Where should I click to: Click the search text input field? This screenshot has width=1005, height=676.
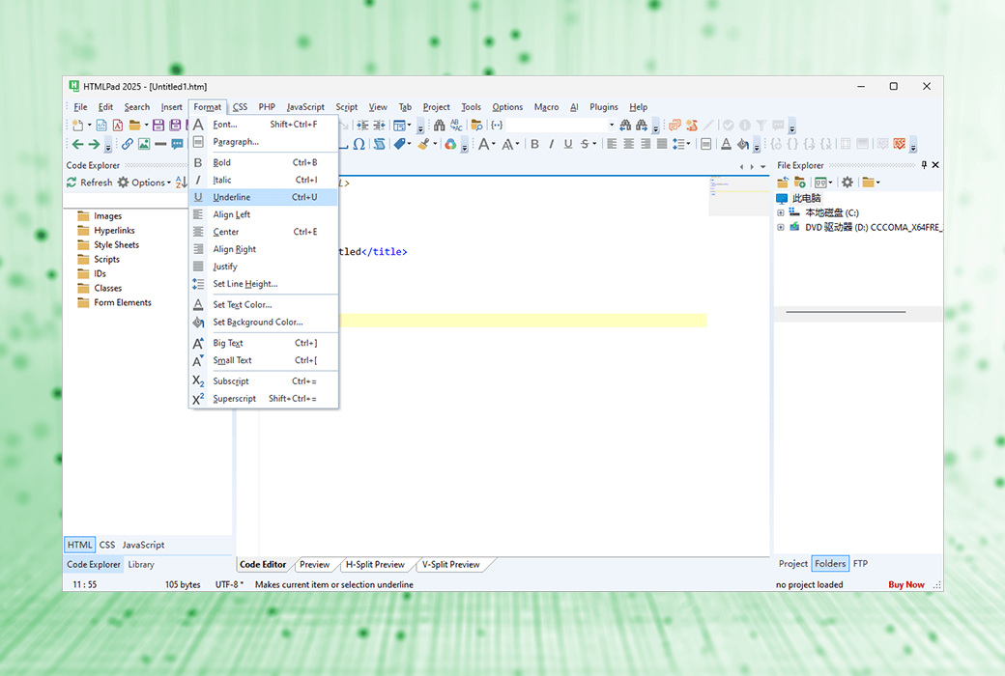[557, 125]
